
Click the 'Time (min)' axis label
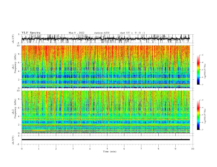coord(110,151)
